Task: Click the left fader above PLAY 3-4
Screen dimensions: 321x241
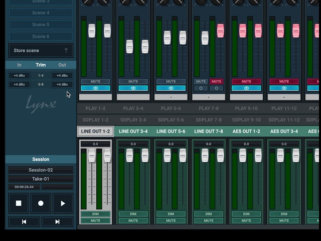Action: 129,47
